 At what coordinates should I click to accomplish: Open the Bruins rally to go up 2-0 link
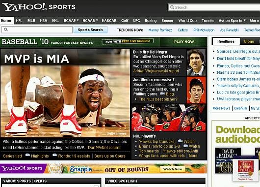point(159,146)
